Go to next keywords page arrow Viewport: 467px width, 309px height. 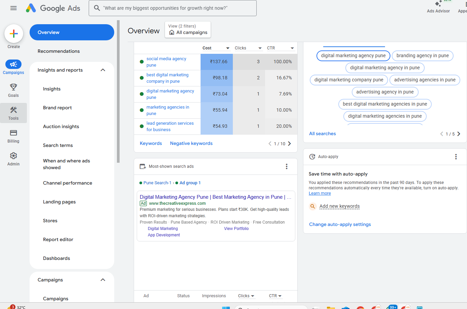(x=289, y=144)
